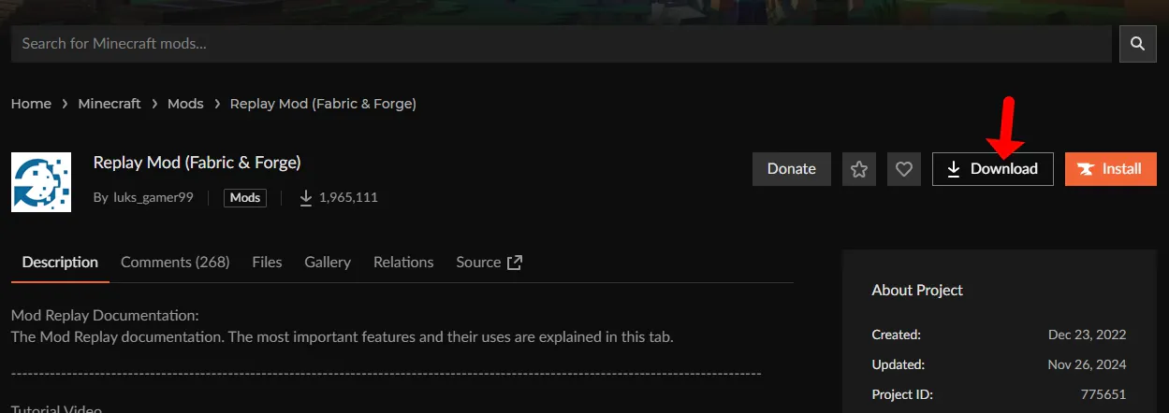Image resolution: width=1169 pixels, height=413 pixels.
Task: Click the Replay Mod logo thumbnail
Action: click(x=41, y=182)
